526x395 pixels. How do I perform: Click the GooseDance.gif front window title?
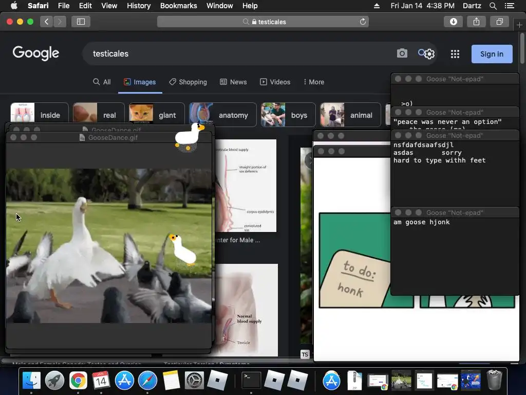pyautogui.click(x=112, y=138)
